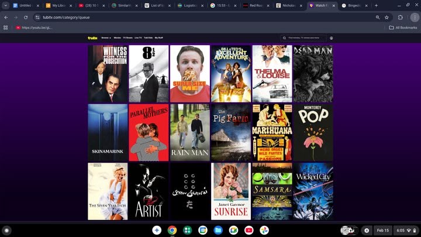Screen dimensions: 421x237
Task: Launch YouTube from the shelf
Action: point(249,230)
